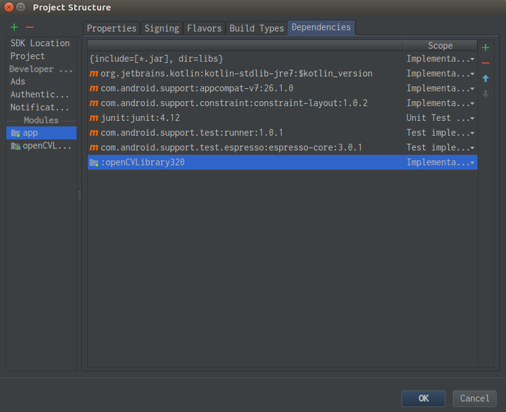Screen dimensions: 506x412
Task: Remove the selected dependency with the red minus
Action: pyautogui.click(x=486, y=63)
